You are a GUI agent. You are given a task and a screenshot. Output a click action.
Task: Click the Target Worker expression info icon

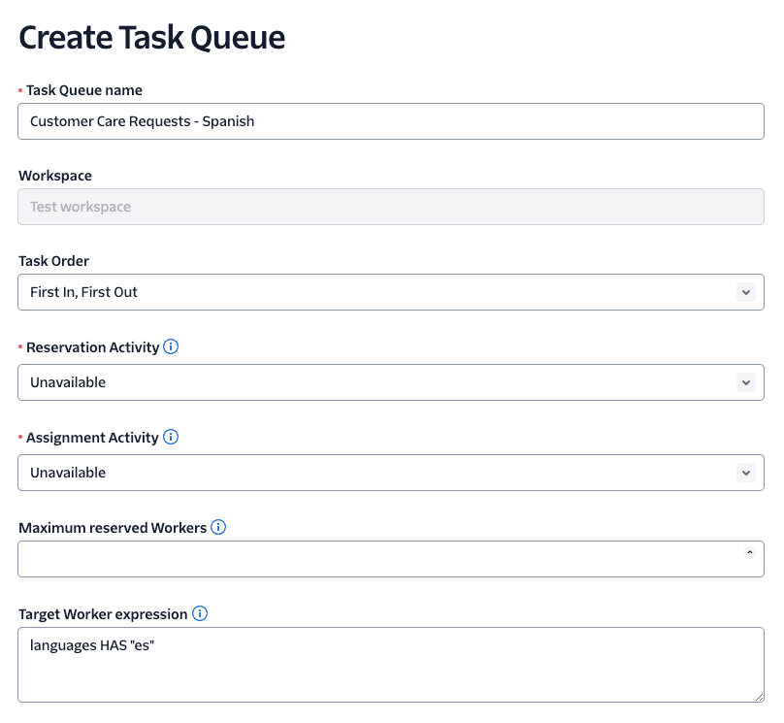pos(200,613)
